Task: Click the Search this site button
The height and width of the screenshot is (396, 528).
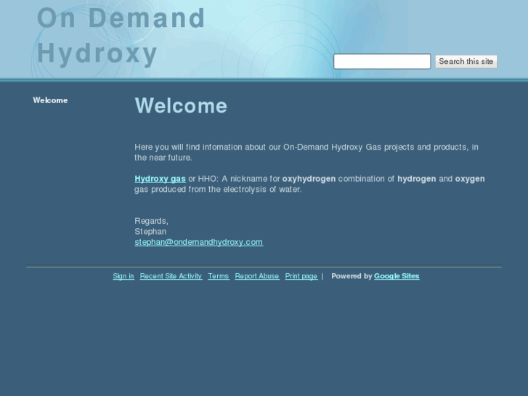Action: [466, 62]
